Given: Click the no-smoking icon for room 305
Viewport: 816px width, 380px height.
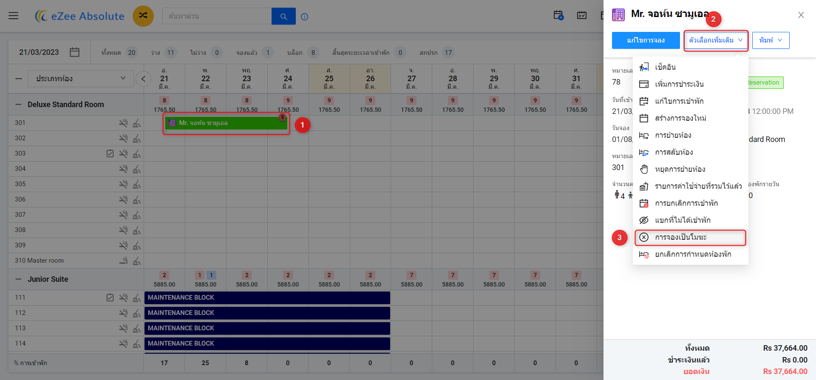Looking at the screenshot, I should 123,184.
